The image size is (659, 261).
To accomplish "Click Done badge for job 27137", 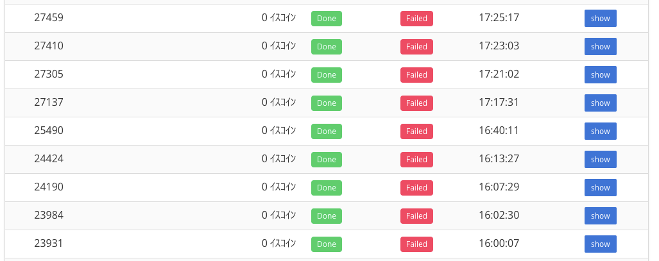I will point(327,103).
